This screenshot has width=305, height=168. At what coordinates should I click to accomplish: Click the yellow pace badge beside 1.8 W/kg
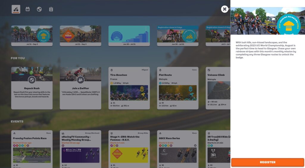[x=111, y=83]
